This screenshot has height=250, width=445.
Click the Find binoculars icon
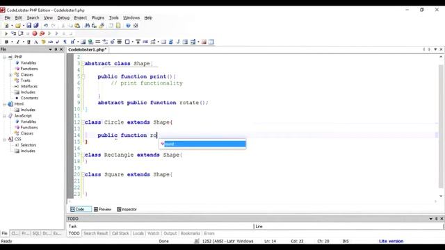(x=87, y=26)
